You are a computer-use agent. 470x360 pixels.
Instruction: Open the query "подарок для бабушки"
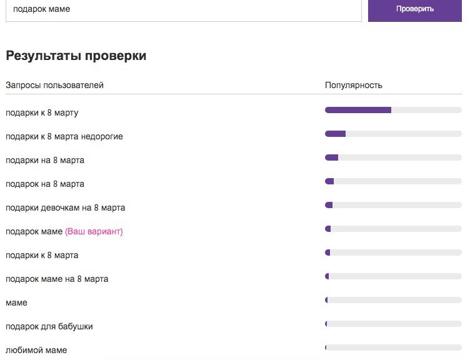click(49, 326)
